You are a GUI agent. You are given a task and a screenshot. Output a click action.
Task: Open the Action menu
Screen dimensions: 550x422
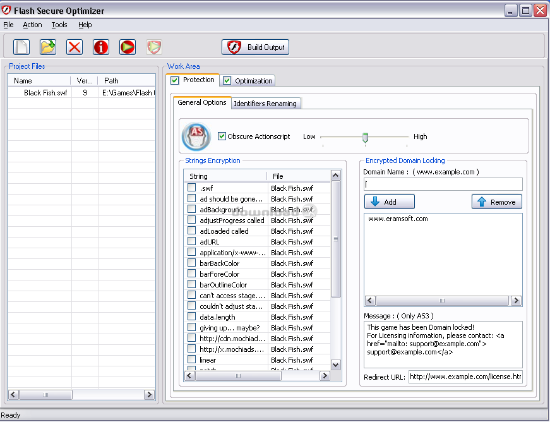coord(32,25)
